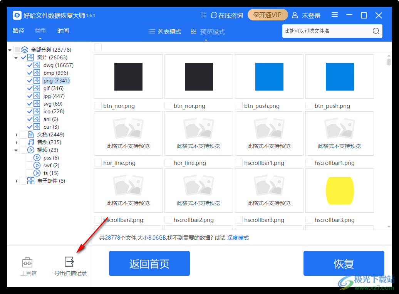Switch to the 类型 tab

pos(41,31)
